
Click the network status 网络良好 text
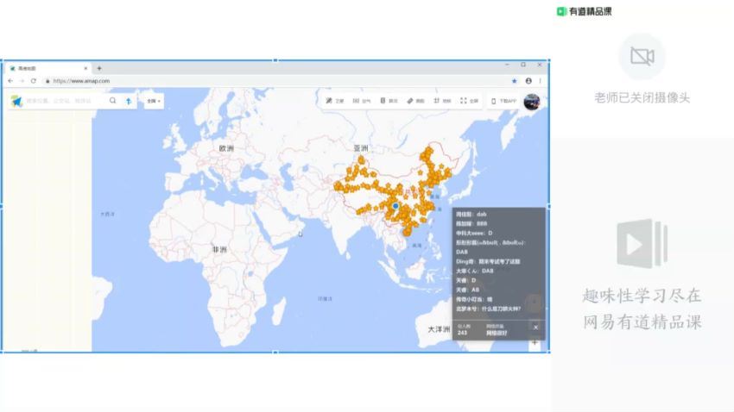click(x=497, y=333)
